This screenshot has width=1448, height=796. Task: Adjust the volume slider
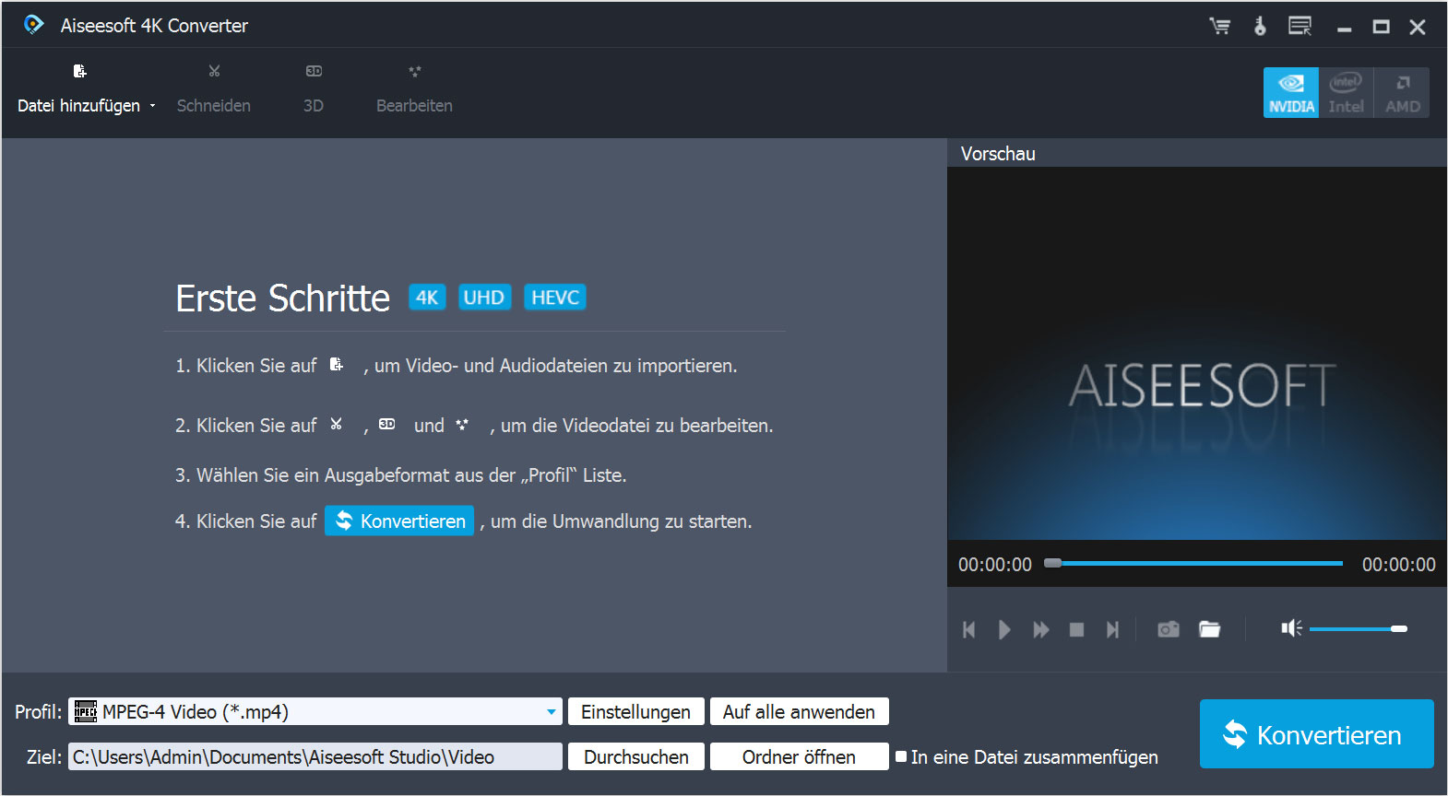coord(1359,628)
